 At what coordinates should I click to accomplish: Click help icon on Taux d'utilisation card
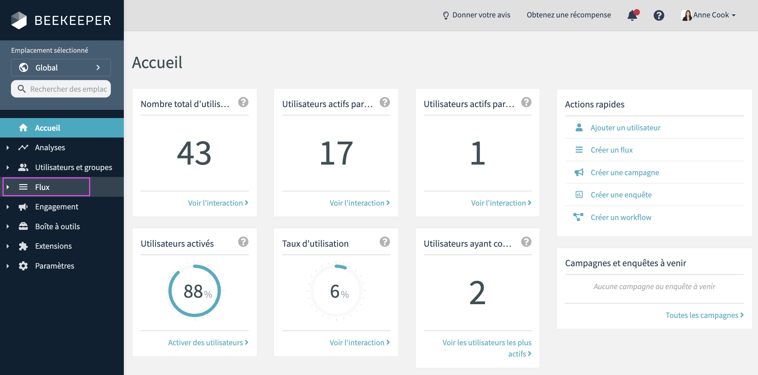pyautogui.click(x=384, y=242)
